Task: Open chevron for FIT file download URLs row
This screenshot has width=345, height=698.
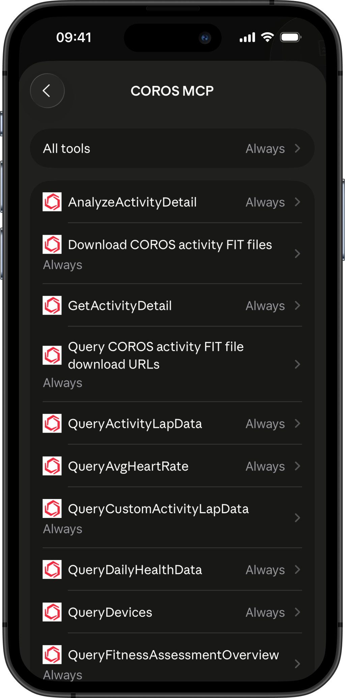Action: coord(297,364)
